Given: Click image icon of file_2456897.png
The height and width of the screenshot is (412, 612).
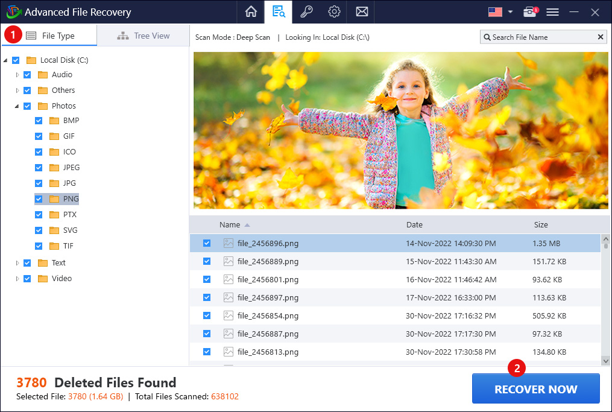Looking at the screenshot, I should pyautogui.click(x=229, y=297).
